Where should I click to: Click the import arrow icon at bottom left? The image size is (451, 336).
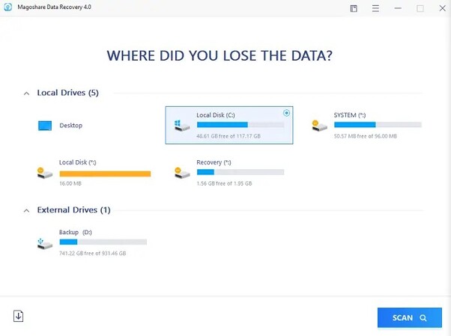(19, 317)
